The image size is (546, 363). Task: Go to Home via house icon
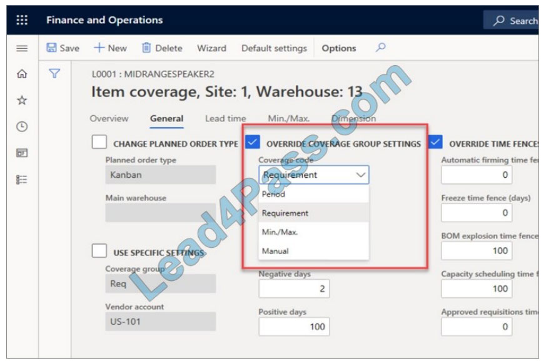point(22,74)
